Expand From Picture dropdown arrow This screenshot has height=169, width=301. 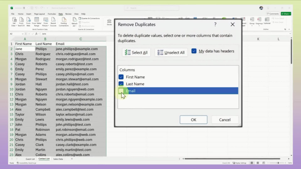[x=48, y=26]
